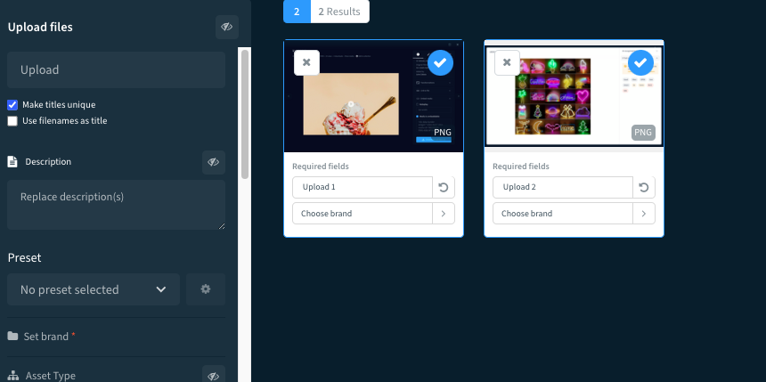Screen dimensions: 766x382
Task: Remove the neon signs upload with X
Action: [507, 62]
